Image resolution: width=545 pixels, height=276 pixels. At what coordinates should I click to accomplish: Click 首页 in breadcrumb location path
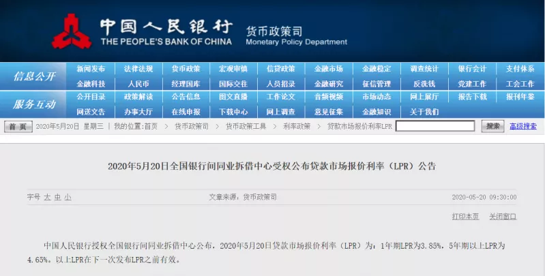[151, 126]
